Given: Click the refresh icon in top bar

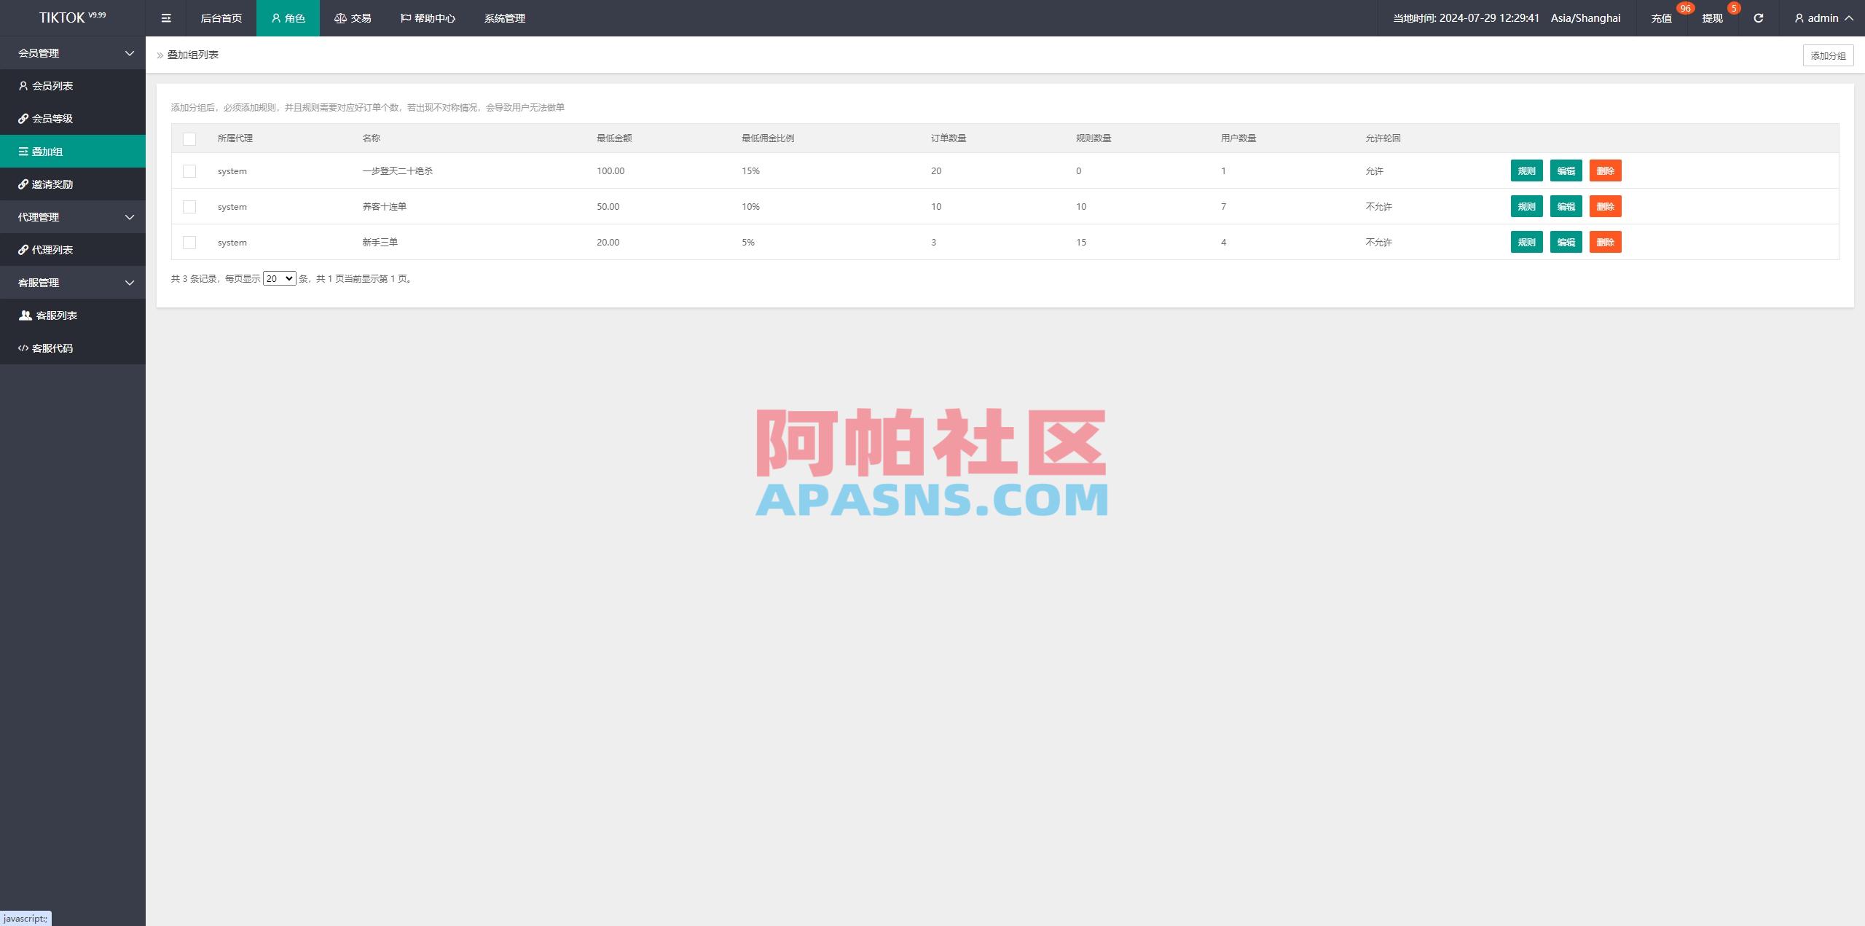Looking at the screenshot, I should tap(1758, 17).
